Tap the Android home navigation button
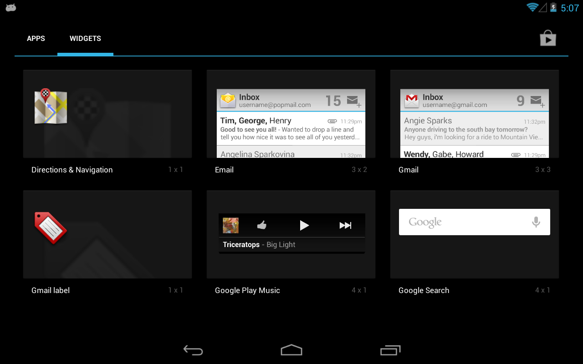The width and height of the screenshot is (583, 364). click(291, 350)
